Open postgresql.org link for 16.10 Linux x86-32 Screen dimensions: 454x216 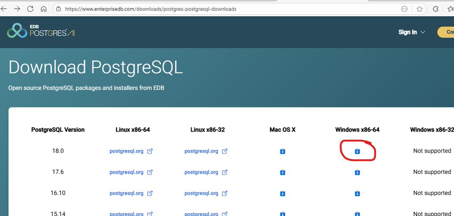[206, 193]
